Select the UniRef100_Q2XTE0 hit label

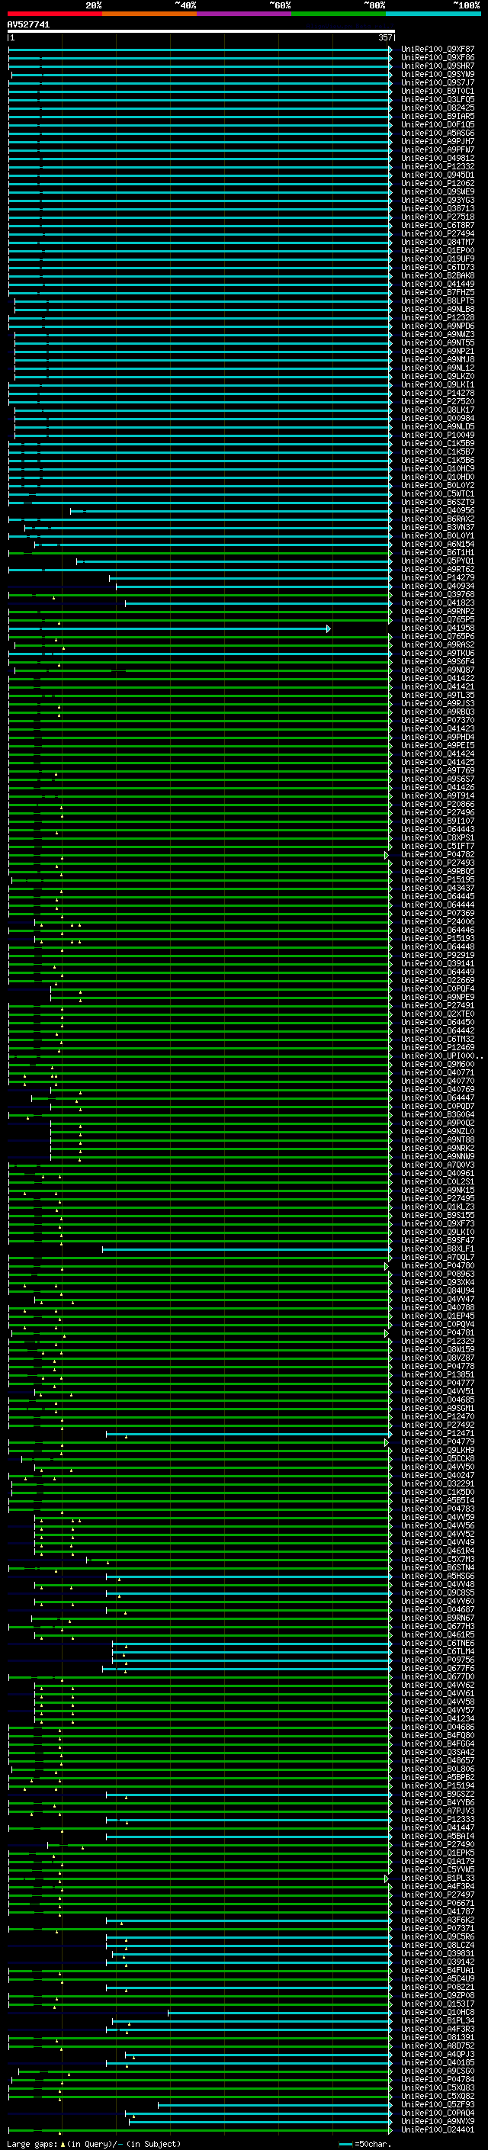438,1014
